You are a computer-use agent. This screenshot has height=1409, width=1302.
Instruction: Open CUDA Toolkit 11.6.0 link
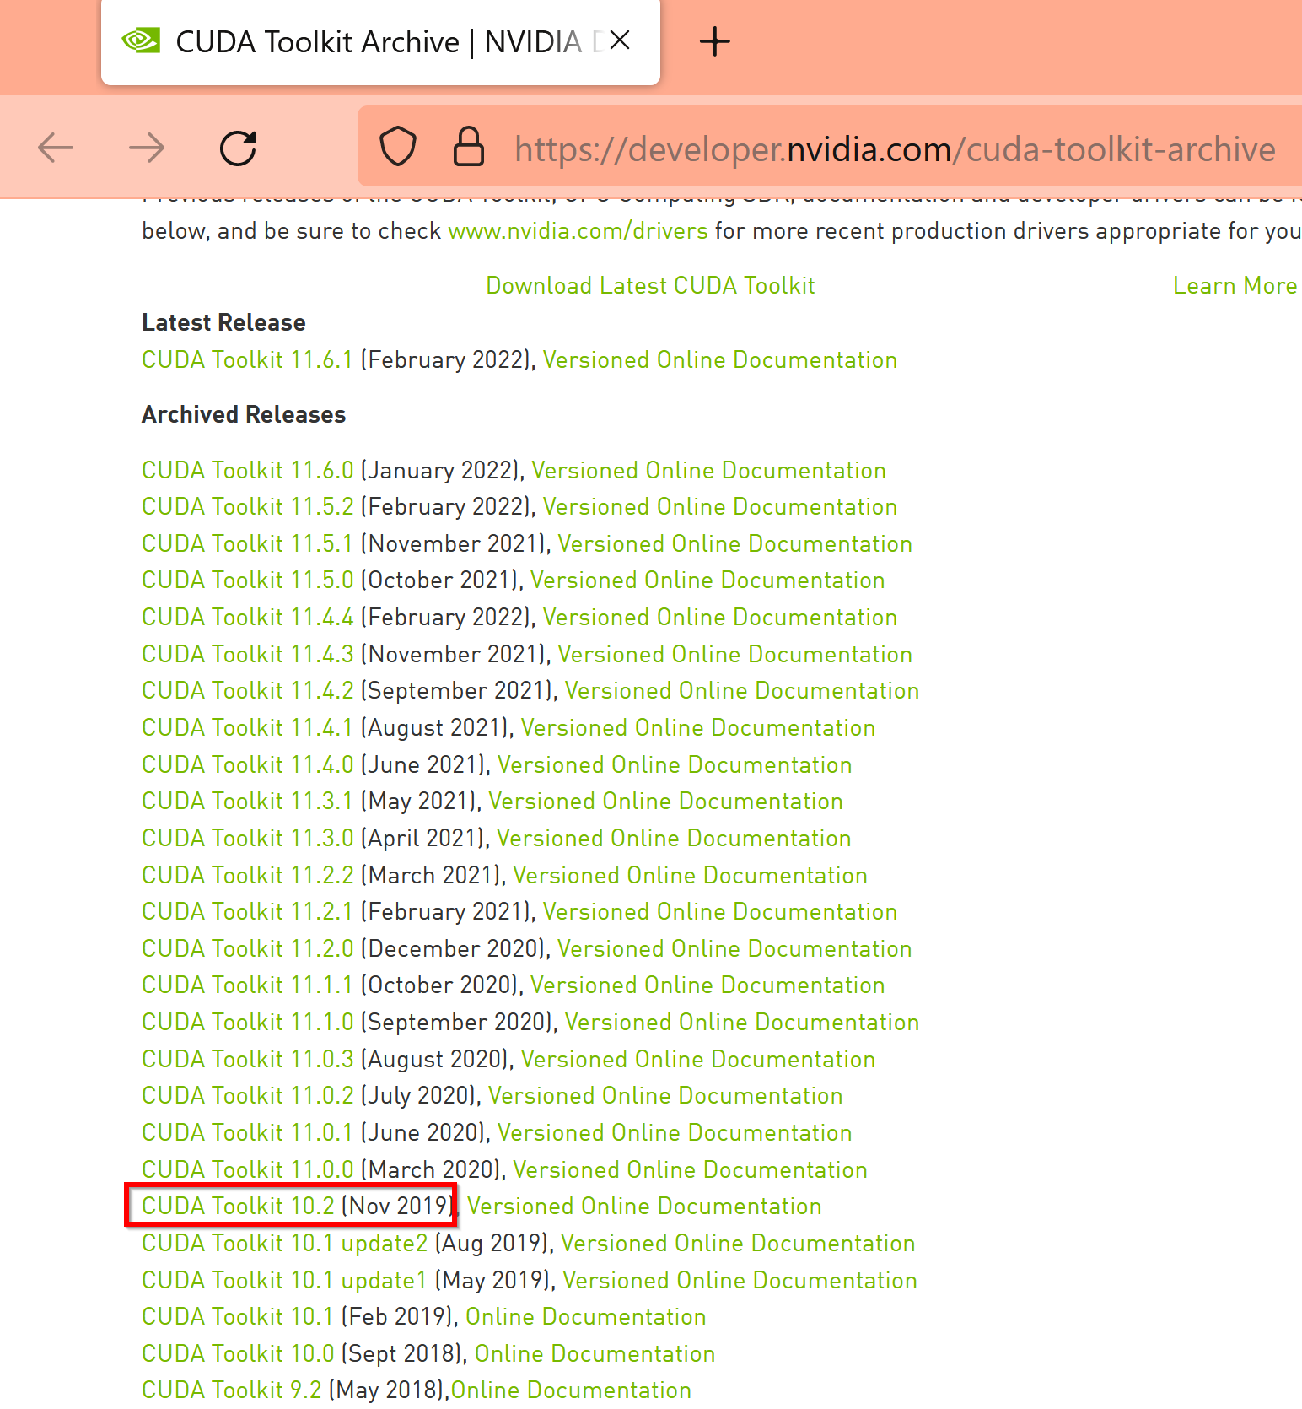point(248,471)
